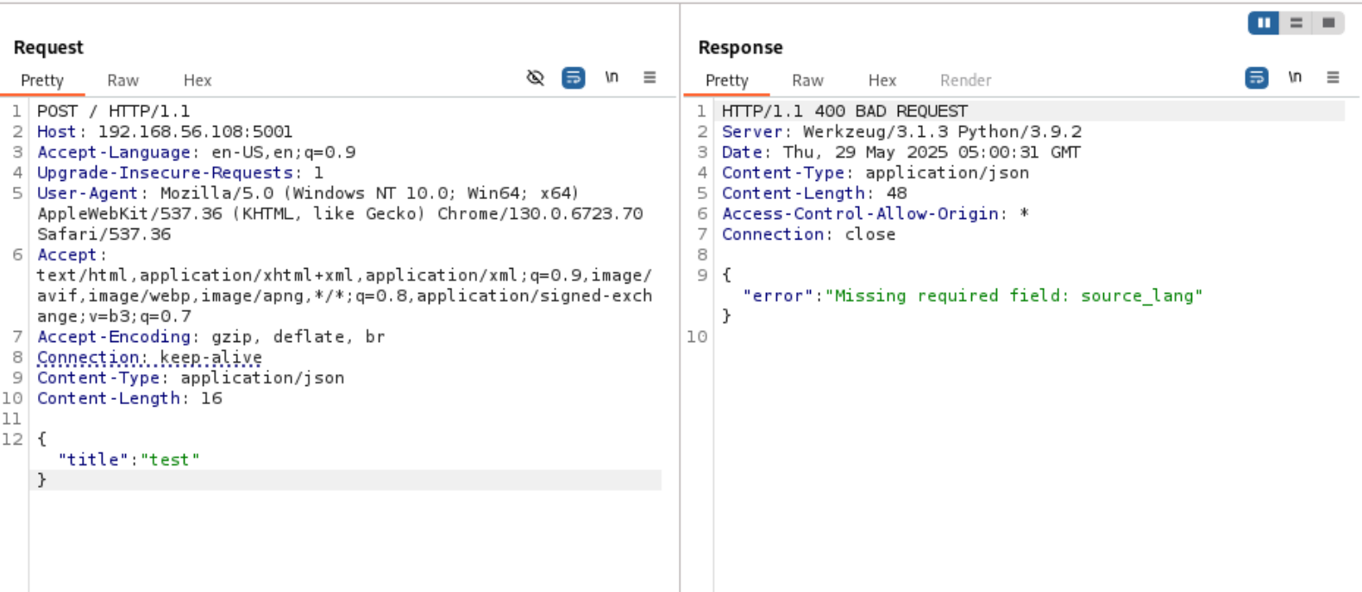Show newline characters (\n) in Request panel
This screenshot has width=1362, height=592.
(612, 78)
